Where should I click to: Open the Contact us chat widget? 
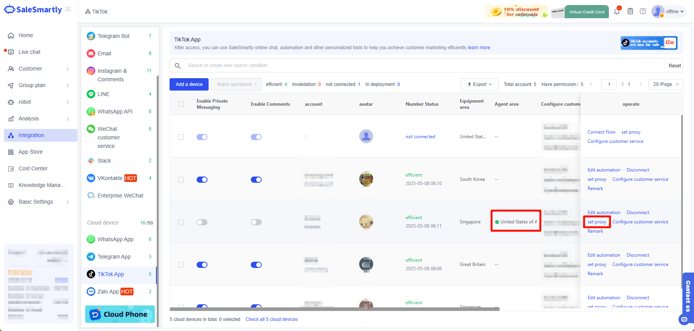(x=688, y=298)
